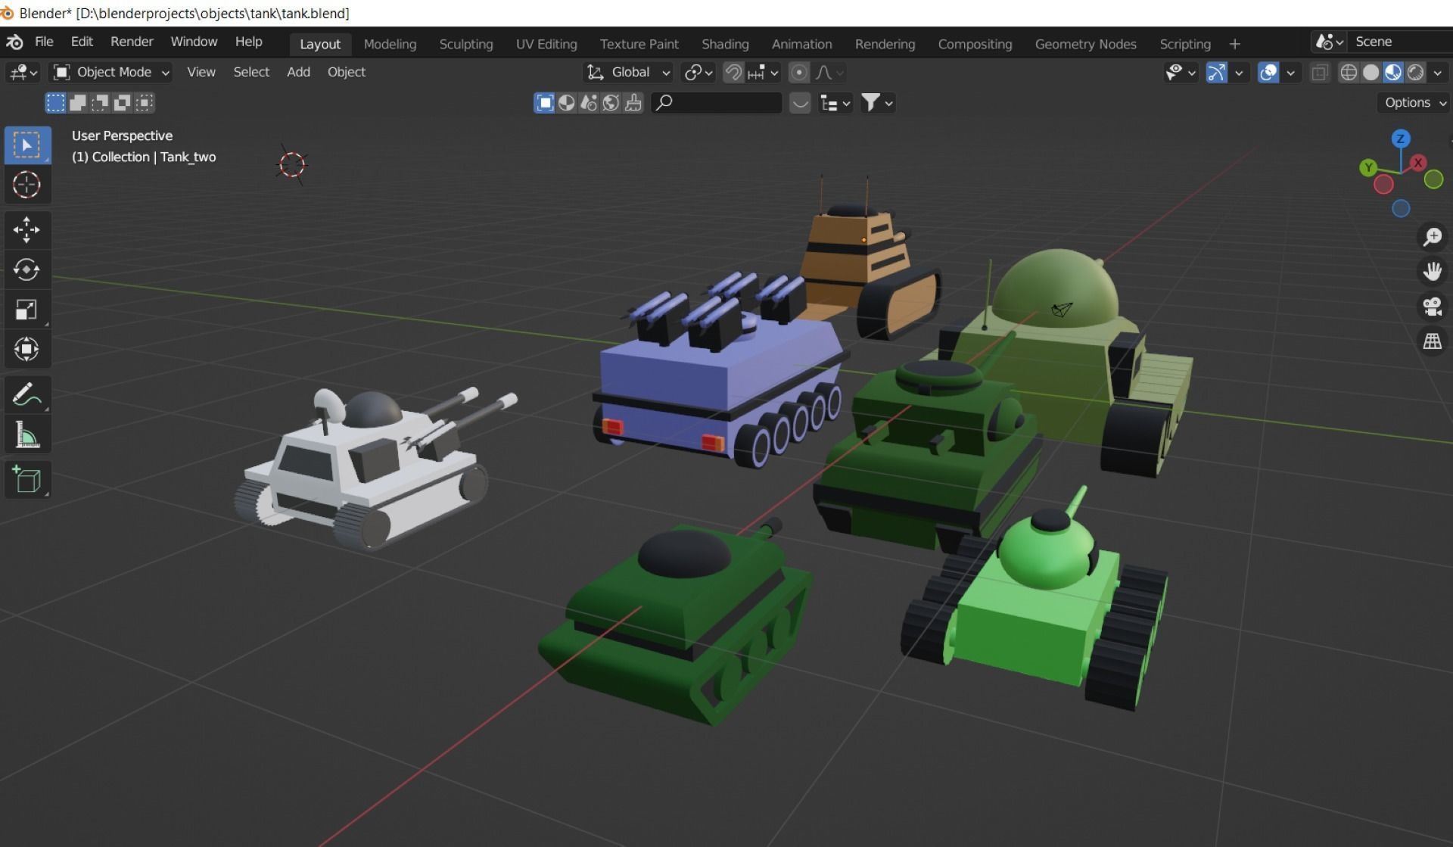Toggle the camera view icon
This screenshot has height=847, width=1453.
tap(1432, 307)
